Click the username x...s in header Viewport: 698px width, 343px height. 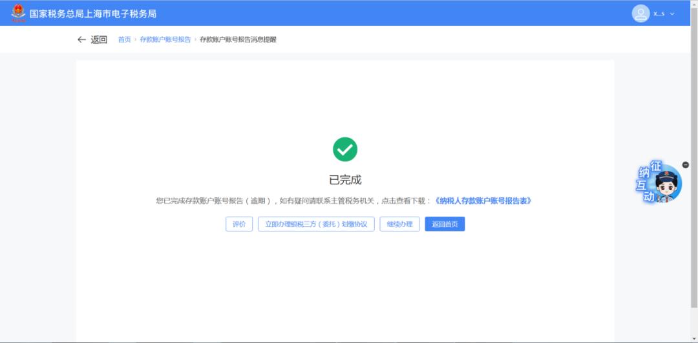click(659, 14)
